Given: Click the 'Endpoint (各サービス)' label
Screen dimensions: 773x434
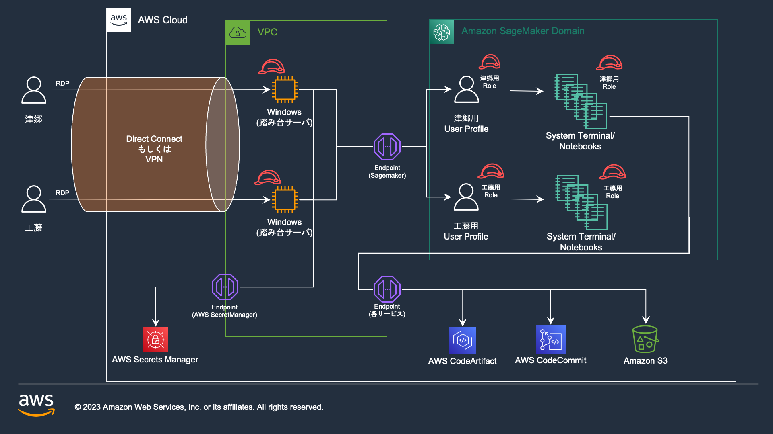Looking at the screenshot, I should click(x=387, y=310).
